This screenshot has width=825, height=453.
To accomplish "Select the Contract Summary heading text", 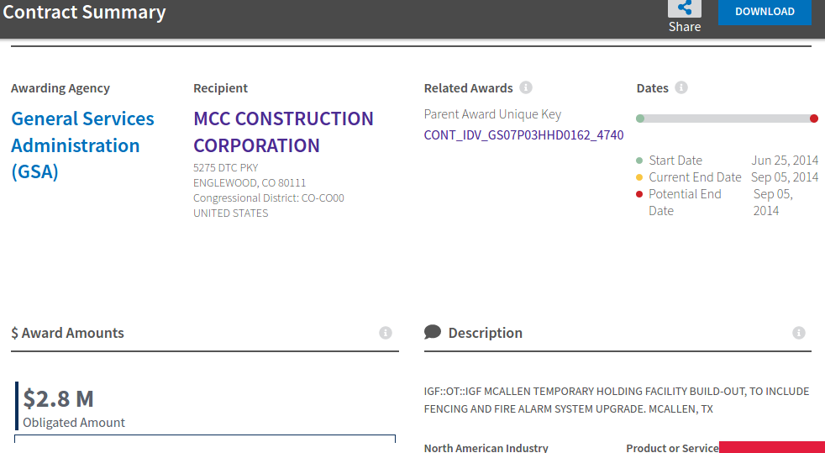I will coord(84,12).
